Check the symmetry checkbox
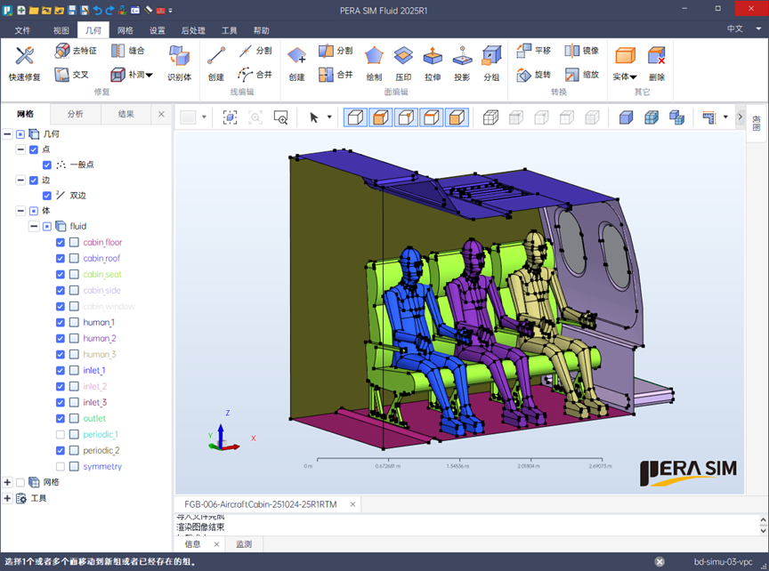 point(61,467)
